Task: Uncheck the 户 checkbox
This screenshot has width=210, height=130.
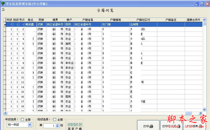Action: [76, 125]
